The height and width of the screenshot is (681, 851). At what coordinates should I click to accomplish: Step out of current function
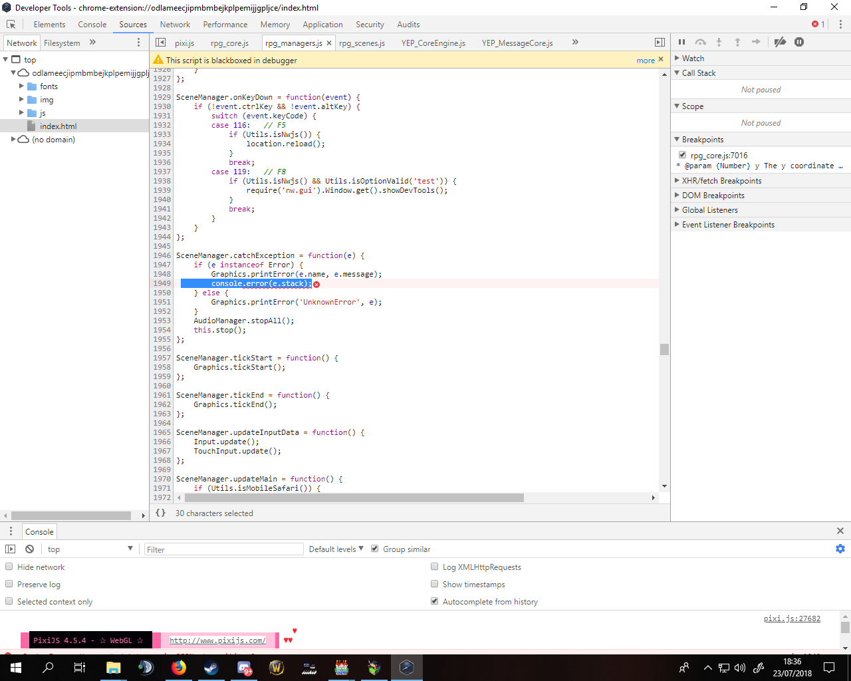737,42
